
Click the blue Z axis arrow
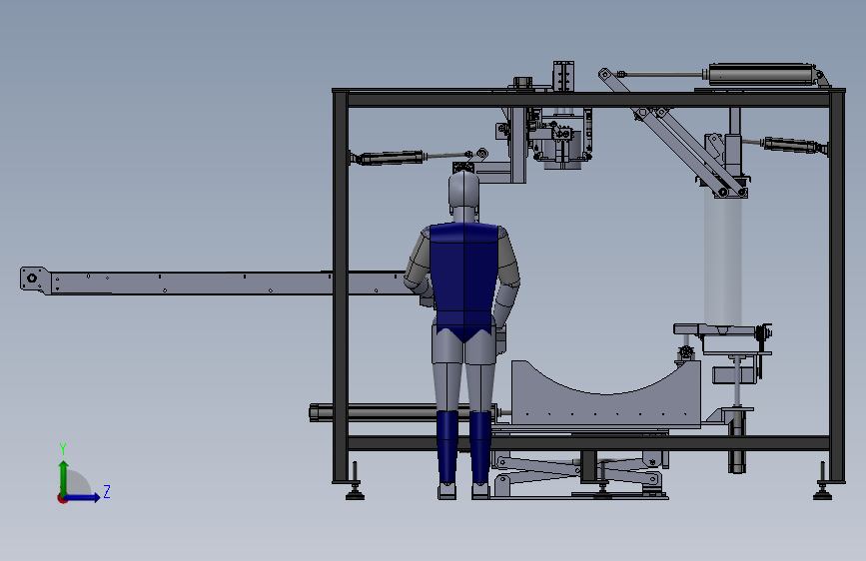point(83,497)
